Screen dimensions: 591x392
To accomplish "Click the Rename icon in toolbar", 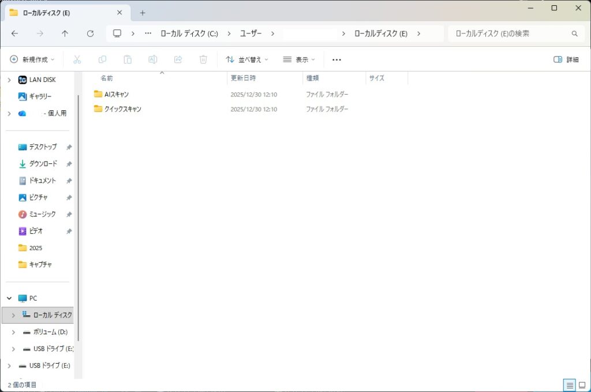I will [x=153, y=59].
